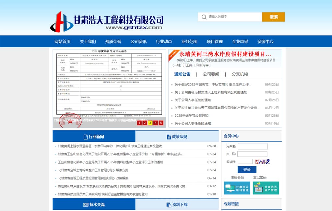Click the icon beside 资料下载
The height and width of the screenshot is (211, 332).
pos(169,204)
